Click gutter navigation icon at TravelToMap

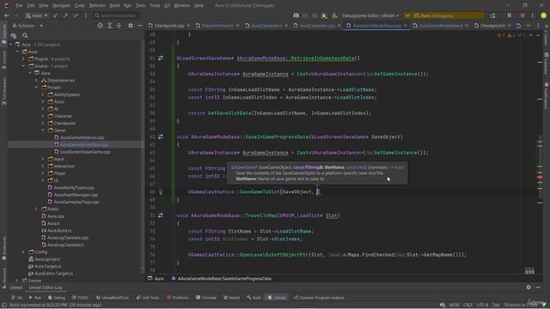(x=161, y=215)
